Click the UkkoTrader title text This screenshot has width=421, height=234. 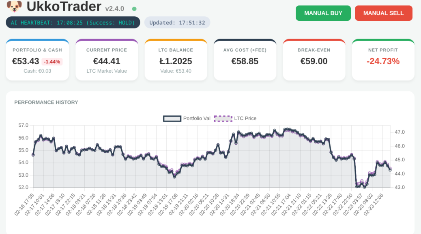[x=64, y=7]
